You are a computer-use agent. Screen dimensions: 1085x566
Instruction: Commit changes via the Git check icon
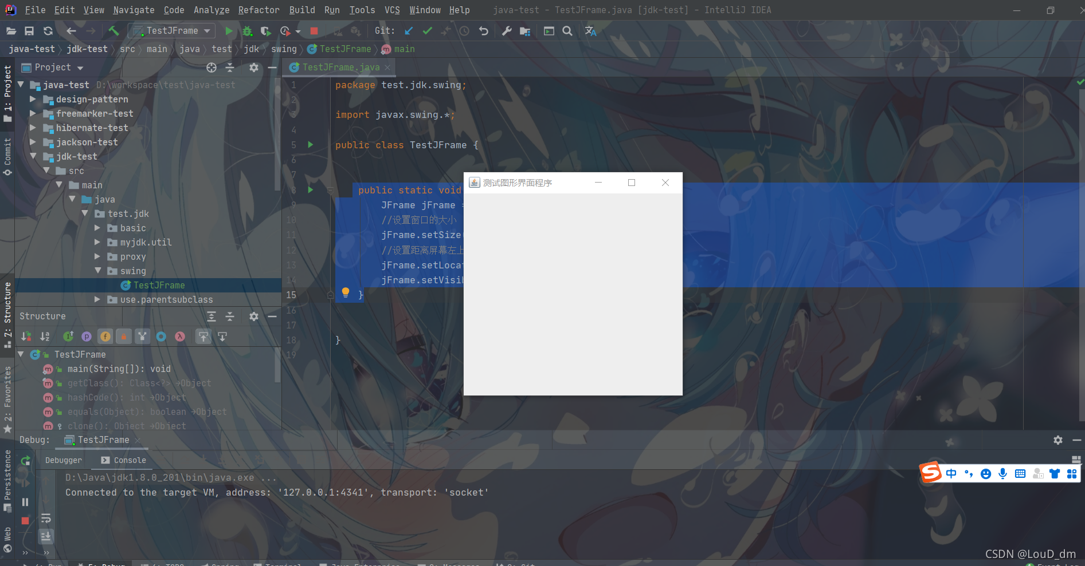(x=427, y=30)
